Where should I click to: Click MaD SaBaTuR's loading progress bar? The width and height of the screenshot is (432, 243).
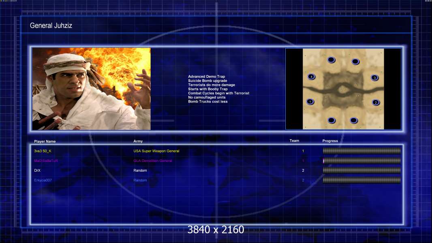tap(362, 160)
